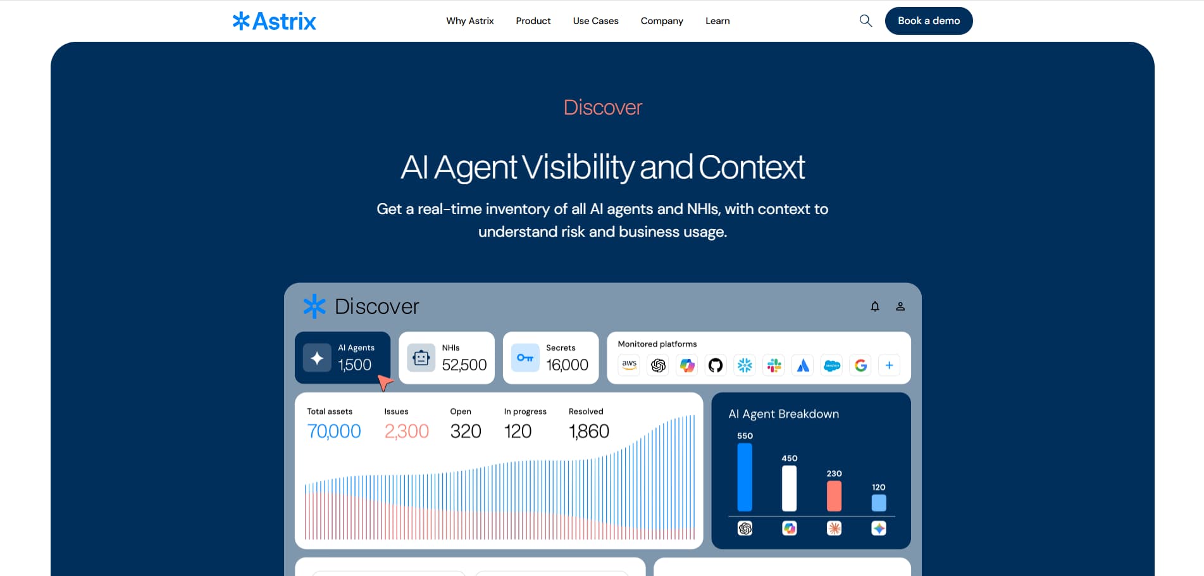Expand the Learn menu item

click(x=717, y=20)
